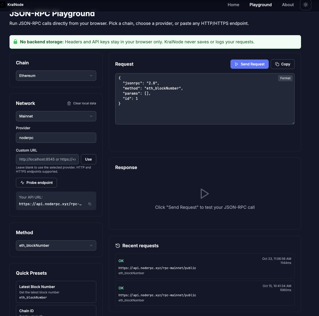Go to the Home menu item
This screenshot has width=319, height=316.
click(233, 5)
